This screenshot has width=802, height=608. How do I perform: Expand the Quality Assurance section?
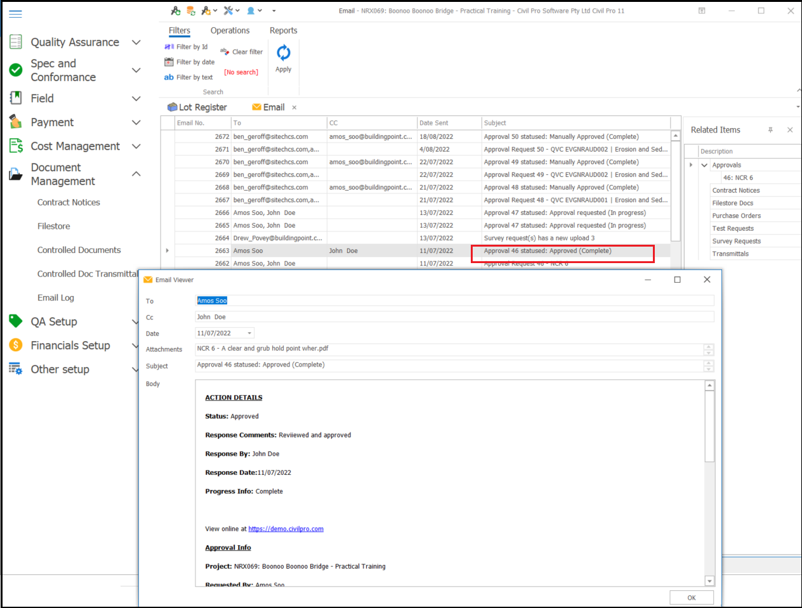(136, 42)
